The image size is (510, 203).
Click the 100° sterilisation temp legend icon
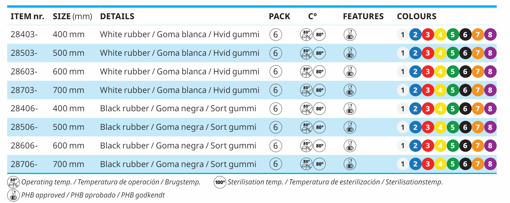[220, 182]
